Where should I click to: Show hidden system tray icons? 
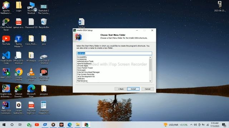pos(191,125)
